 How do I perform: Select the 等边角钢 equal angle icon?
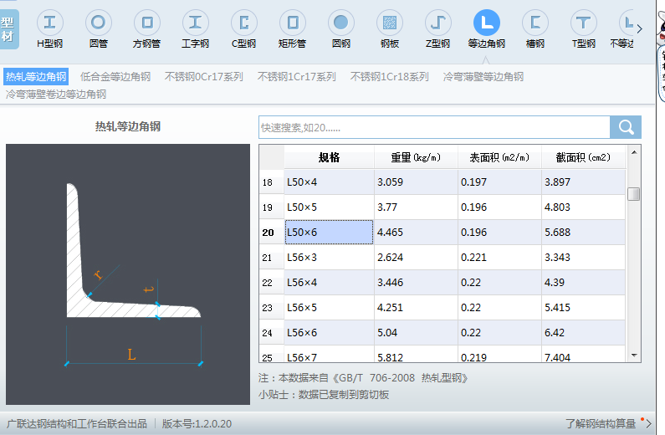[487, 23]
